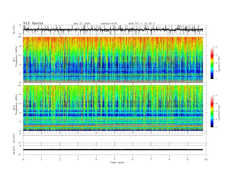Click the "station=ATH" header label
This screenshot has height=179, width=232.
109,23
